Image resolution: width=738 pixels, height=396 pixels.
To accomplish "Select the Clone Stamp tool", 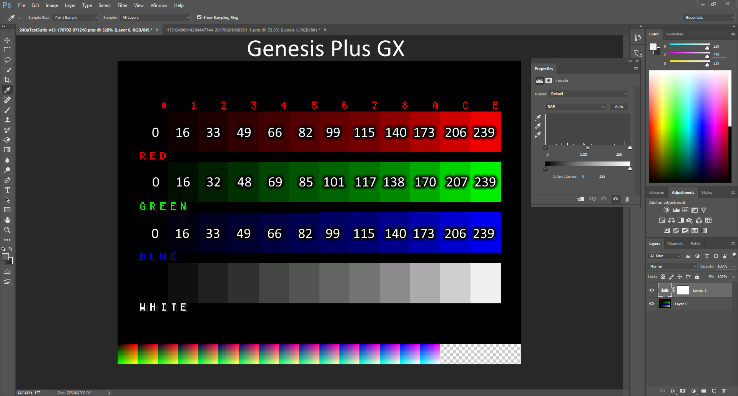I will click(7, 120).
